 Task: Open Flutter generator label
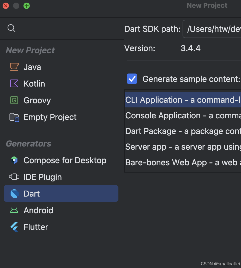(36, 227)
